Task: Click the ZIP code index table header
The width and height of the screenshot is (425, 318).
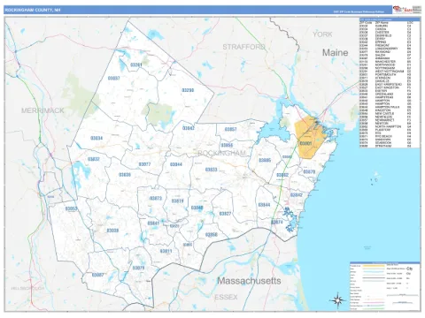Action: 390,19
